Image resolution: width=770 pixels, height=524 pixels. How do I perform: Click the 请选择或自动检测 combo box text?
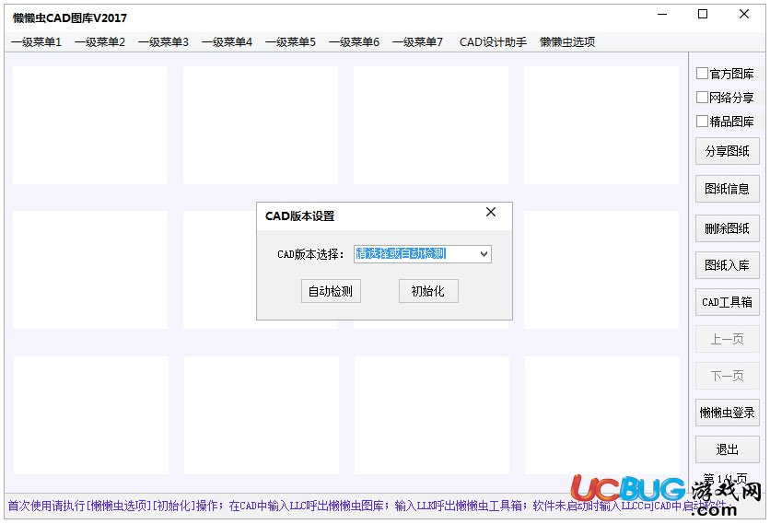tap(401, 253)
